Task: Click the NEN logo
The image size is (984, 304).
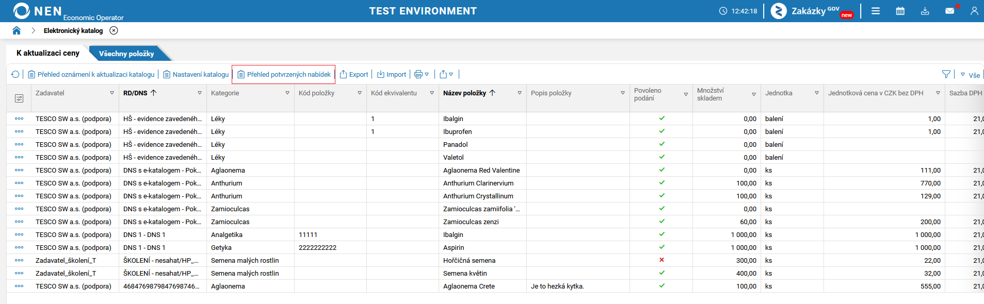Action: tap(37, 11)
